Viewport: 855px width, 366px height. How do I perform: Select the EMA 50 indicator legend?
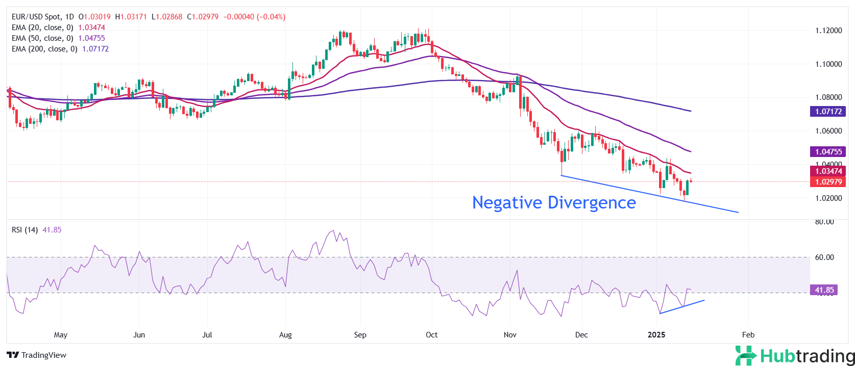click(x=42, y=38)
